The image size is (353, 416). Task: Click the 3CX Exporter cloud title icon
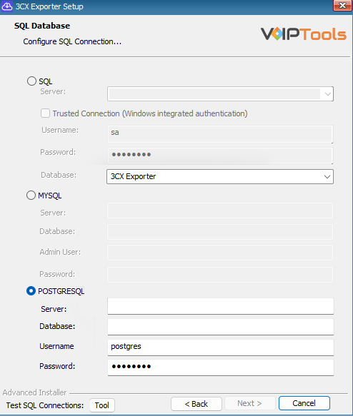click(7, 6)
